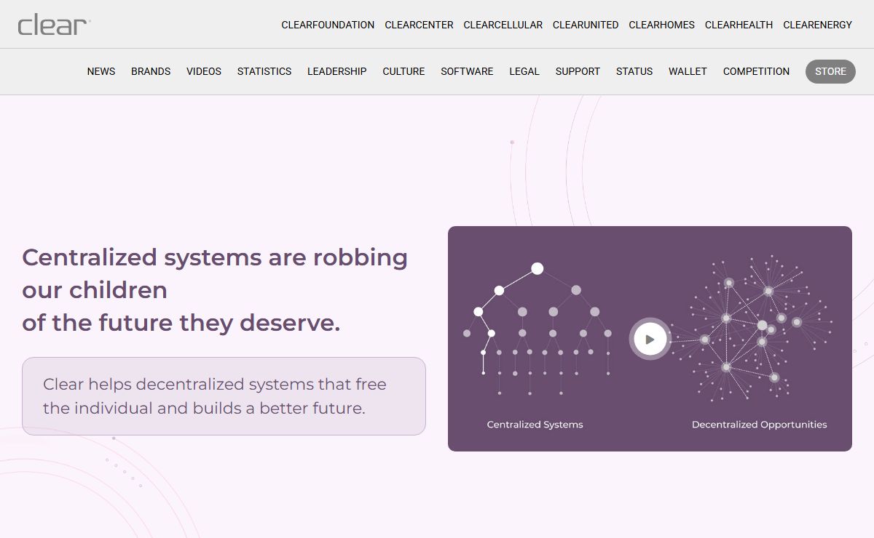Check the STATUS page

point(634,71)
